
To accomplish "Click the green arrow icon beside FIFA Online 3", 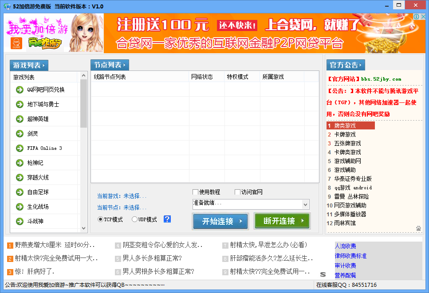I will tap(20, 148).
